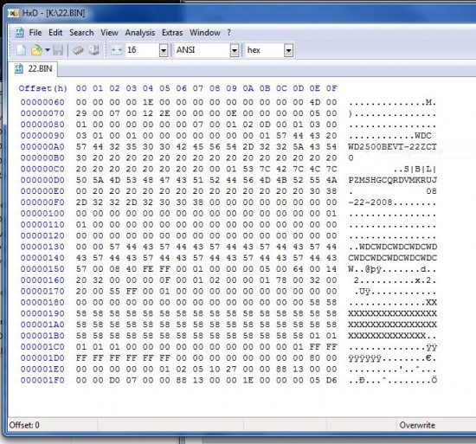
Task: Open the Search menu
Action: (x=81, y=33)
